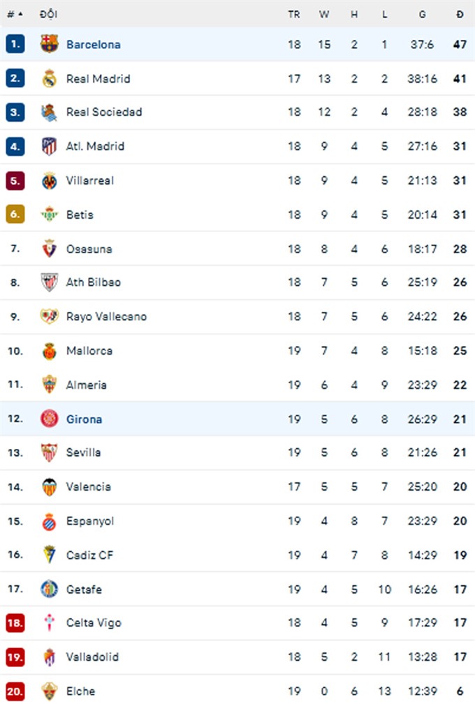This screenshot has height=702, width=475.
Task: Sort table by the # rank column
Action: pyautogui.click(x=15, y=14)
